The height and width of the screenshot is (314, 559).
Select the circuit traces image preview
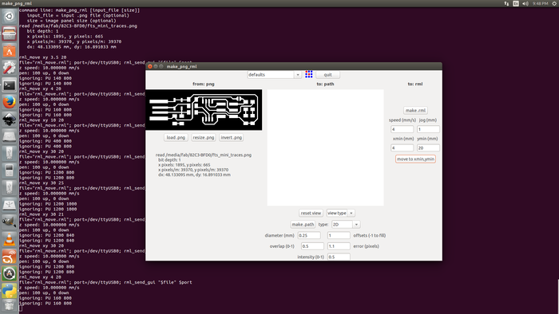(x=204, y=110)
